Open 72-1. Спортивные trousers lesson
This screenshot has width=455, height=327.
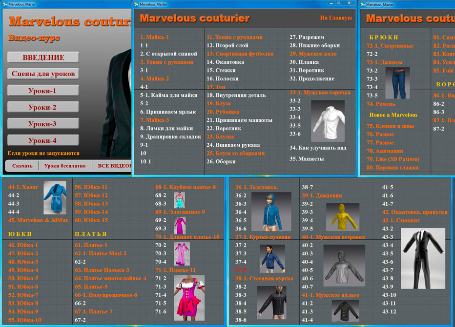390,46
